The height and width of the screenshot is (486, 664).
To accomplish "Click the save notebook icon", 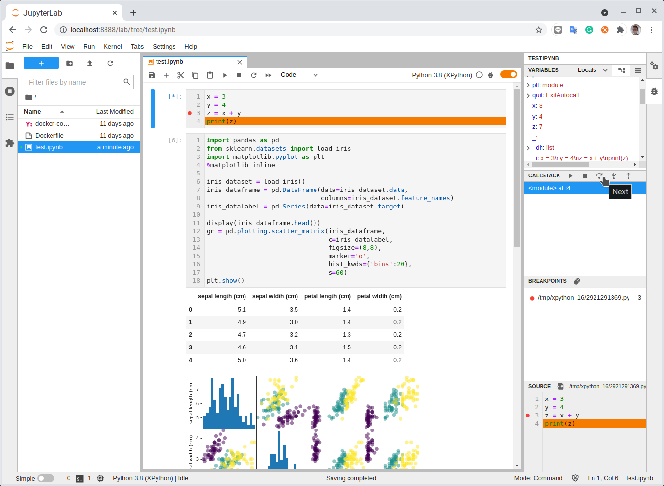I will pyautogui.click(x=151, y=75).
